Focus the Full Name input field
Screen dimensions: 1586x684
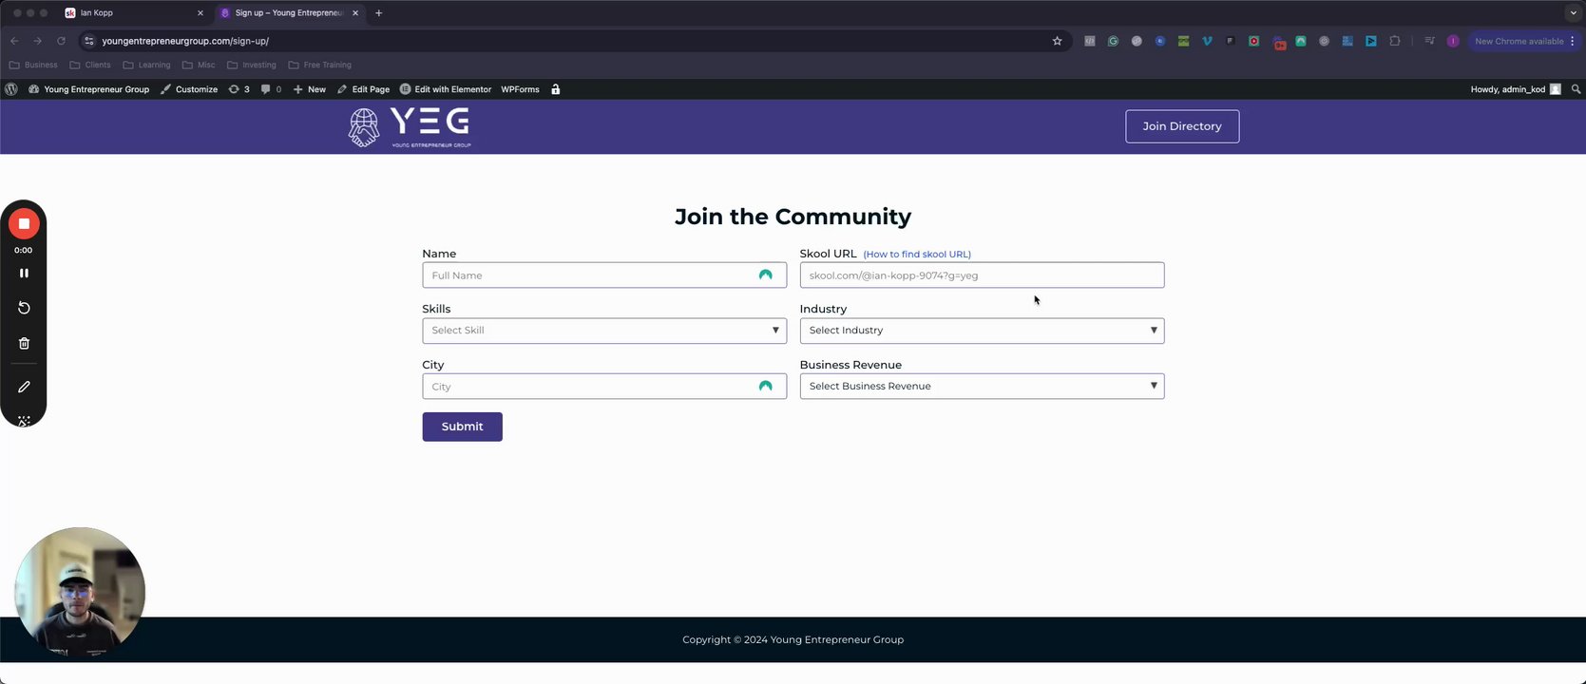(x=604, y=275)
